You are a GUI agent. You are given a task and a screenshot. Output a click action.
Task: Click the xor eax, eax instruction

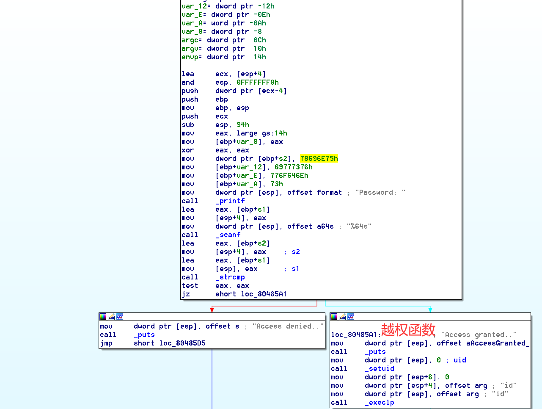pos(215,150)
